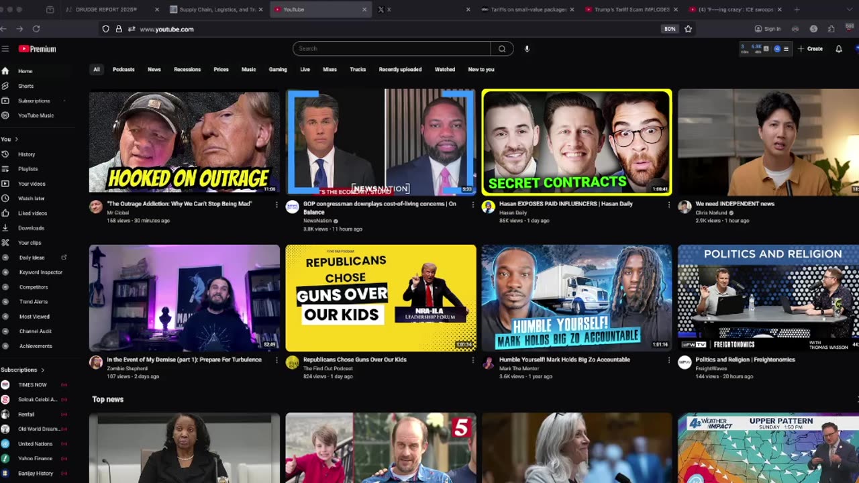859x483 pixels.
Task: Go back in browser
Action: pyautogui.click(x=4, y=29)
